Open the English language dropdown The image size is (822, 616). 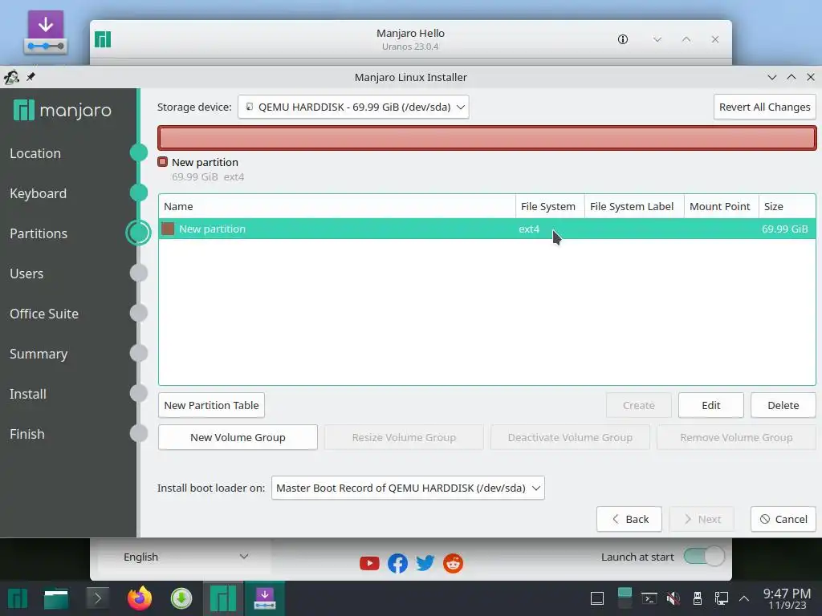[185, 557]
